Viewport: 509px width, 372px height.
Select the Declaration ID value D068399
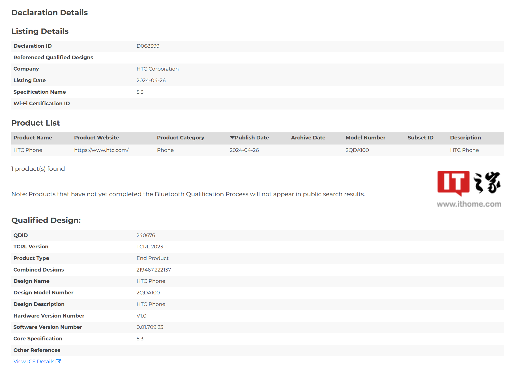148,46
